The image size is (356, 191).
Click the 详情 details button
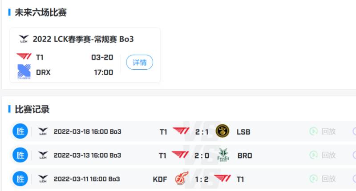coord(139,63)
